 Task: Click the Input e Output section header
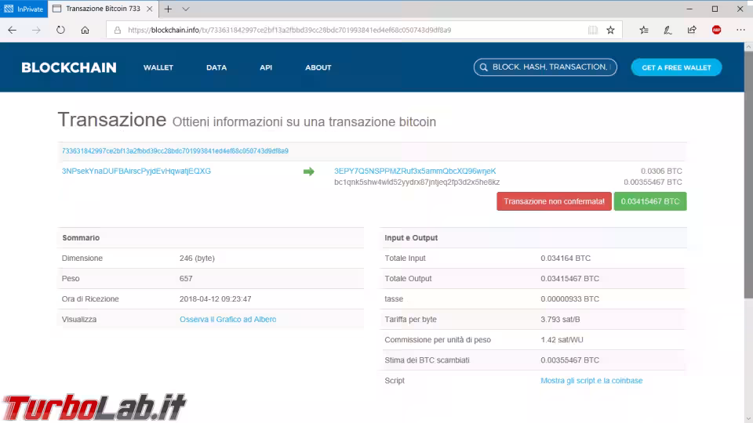(411, 237)
